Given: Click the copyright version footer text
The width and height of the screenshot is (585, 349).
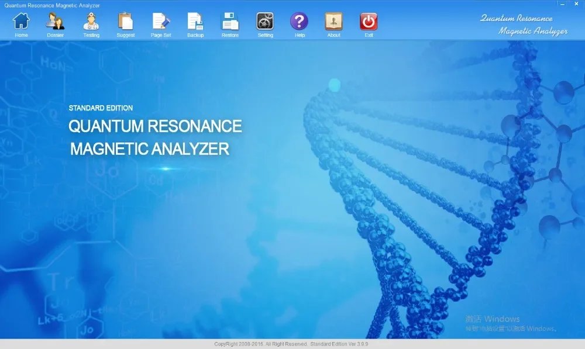Looking at the screenshot, I should (292, 344).
